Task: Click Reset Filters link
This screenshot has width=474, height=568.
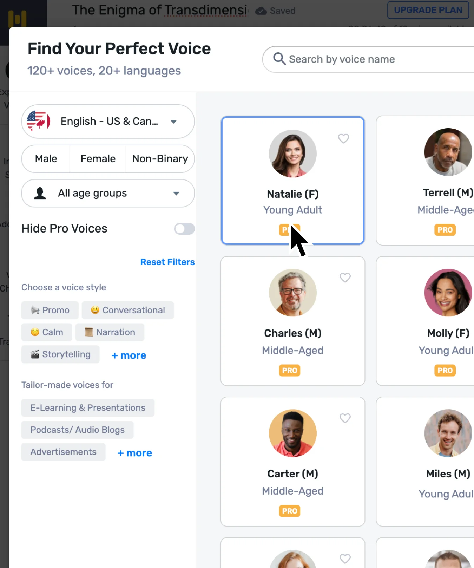Action: tap(167, 262)
